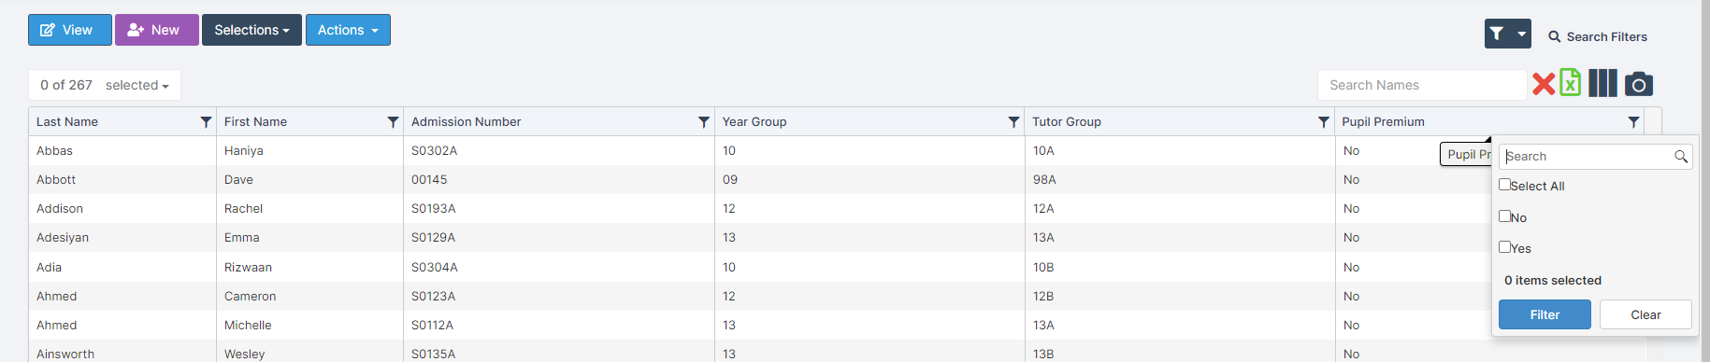
Task: Tick the No checkbox
Action: [x=1504, y=216]
